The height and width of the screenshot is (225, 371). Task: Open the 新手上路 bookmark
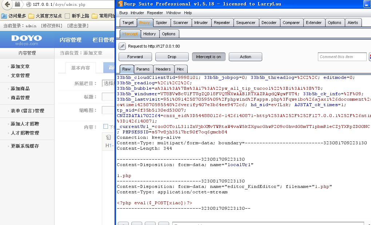(x=77, y=16)
